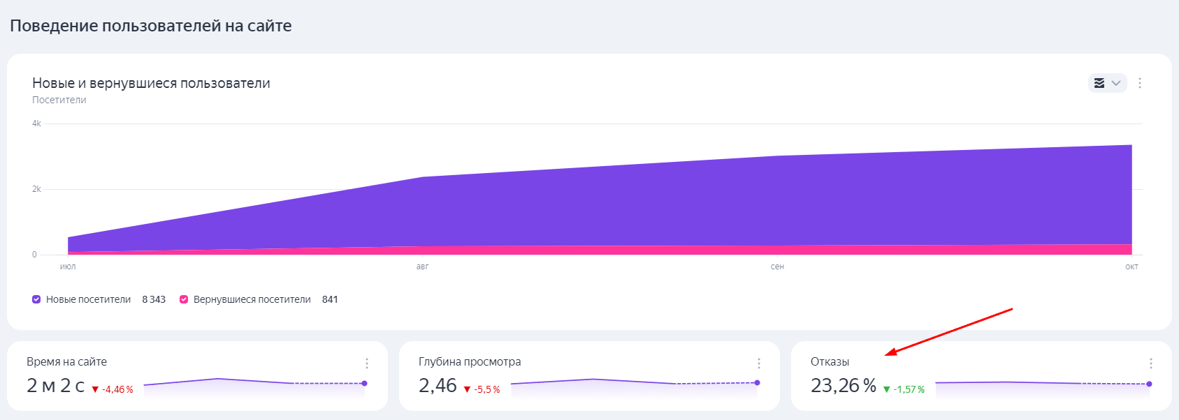The image size is (1179, 420).
Task: Click the Отказы card title
Action: (829, 361)
